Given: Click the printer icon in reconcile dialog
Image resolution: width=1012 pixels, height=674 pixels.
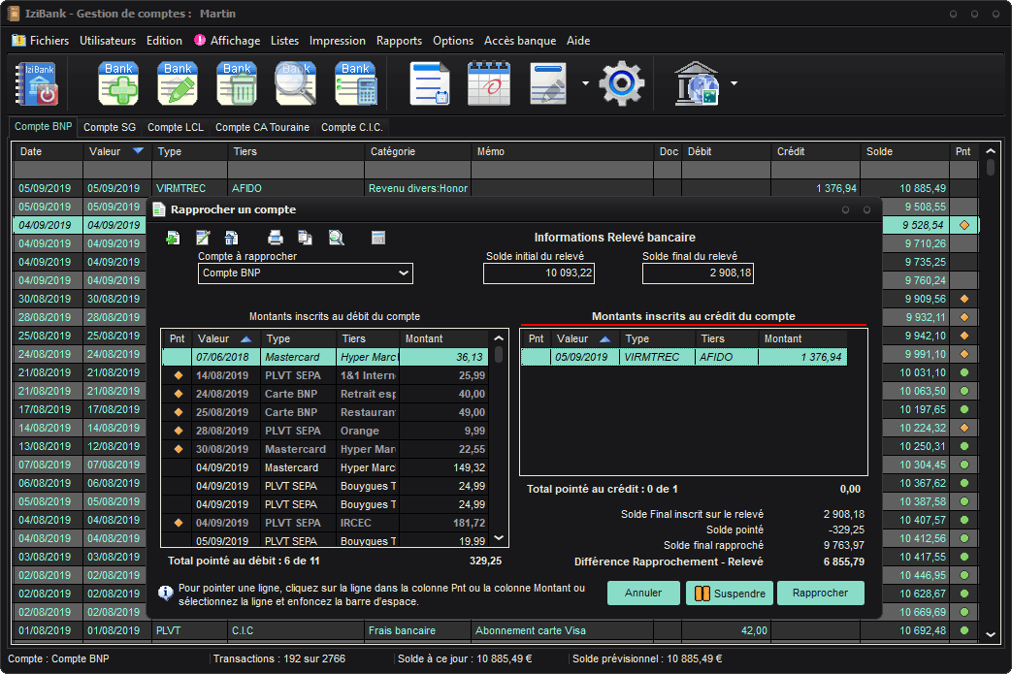Looking at the screenshot, I should click(275, 238).
